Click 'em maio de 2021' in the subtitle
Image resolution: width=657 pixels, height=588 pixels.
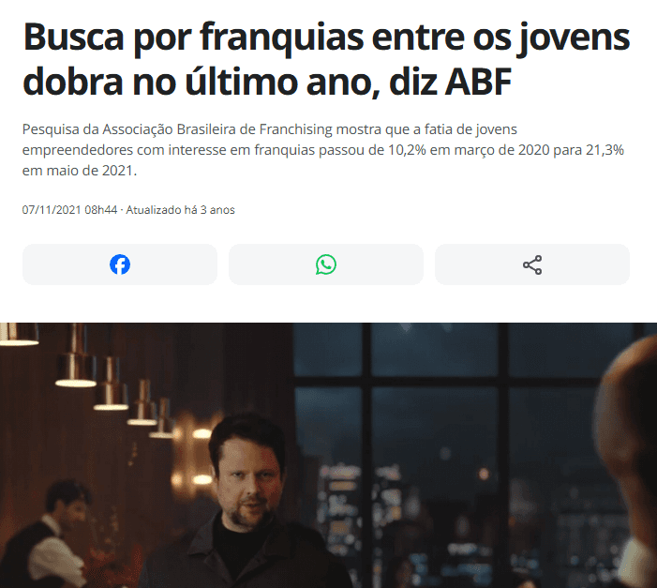[80, 171]
